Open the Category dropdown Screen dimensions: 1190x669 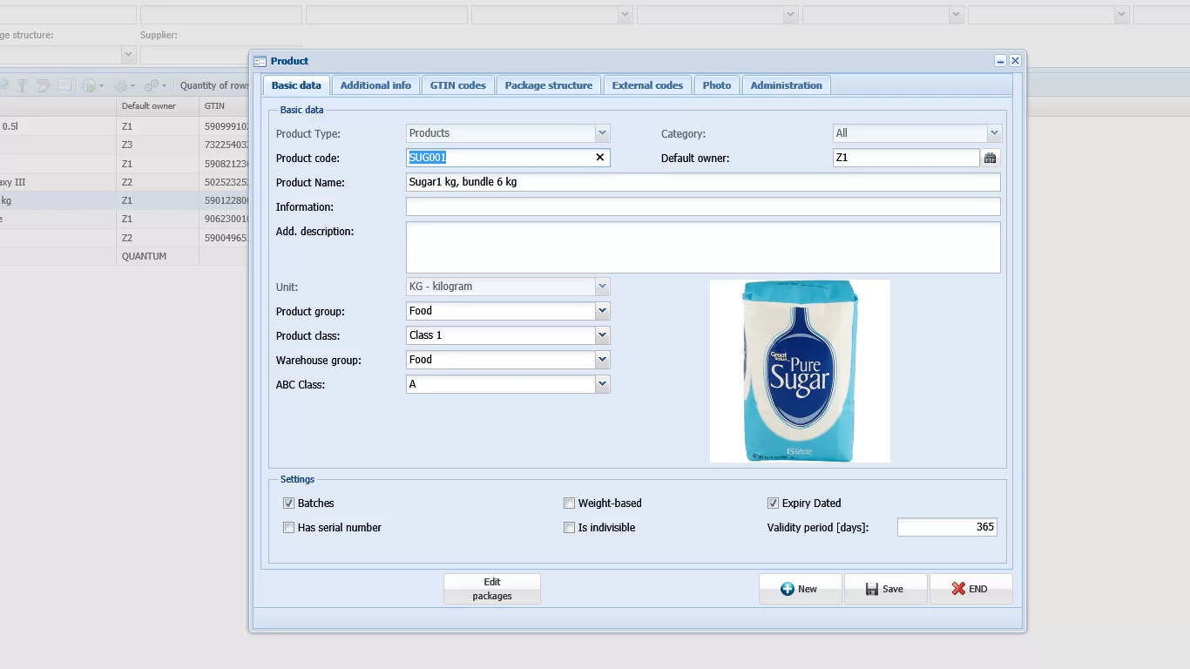pyautogui.click(x=994, y=133)
